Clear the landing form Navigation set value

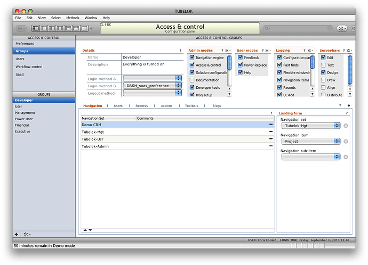[x=346, y=126]
